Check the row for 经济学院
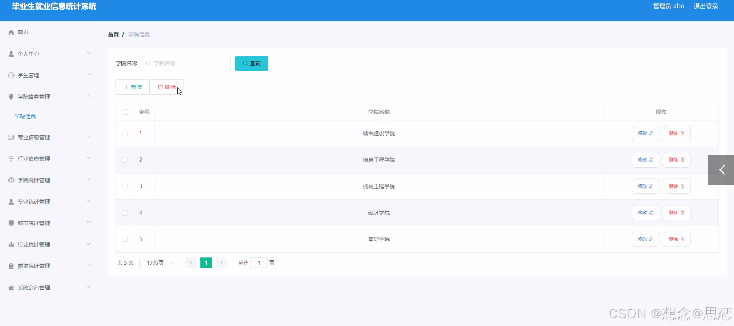This screenshot has height=326, width=734. click(125, 213)
